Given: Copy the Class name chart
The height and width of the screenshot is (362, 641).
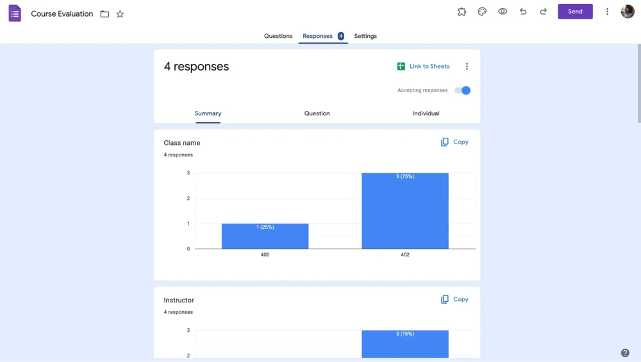Looking at the screenshot, I should 454,142.
